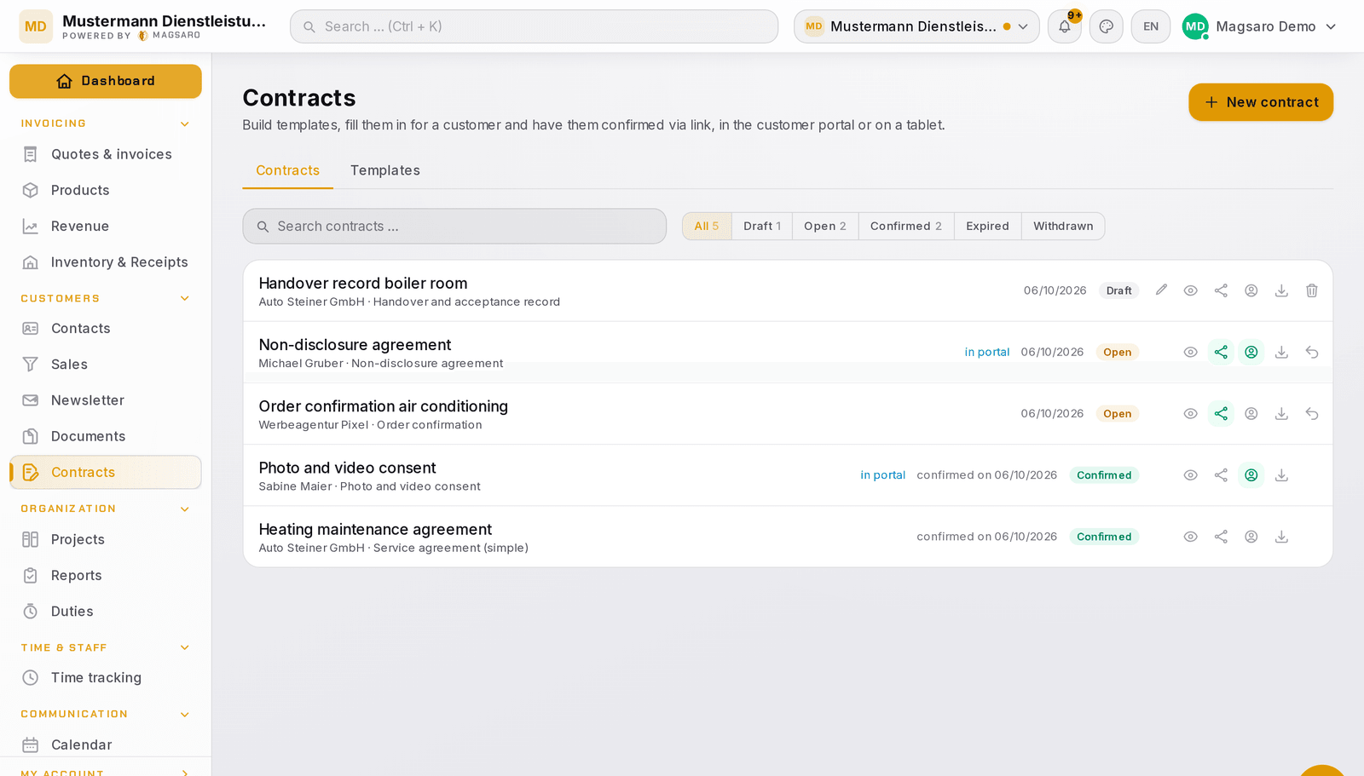Open Magsaro Demo user menu
The height and width of the screenshot is (776, 1364).
coord(1259,26)
